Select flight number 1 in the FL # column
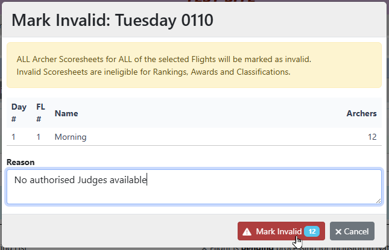Viewport: 389px width, 250px height. [39, 137]
